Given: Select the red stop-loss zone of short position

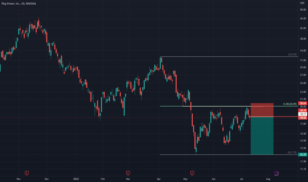Looking at the screenshot, I should click(262, 110).
